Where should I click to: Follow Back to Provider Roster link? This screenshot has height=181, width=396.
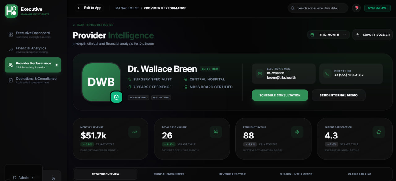[x=93, y=25]
